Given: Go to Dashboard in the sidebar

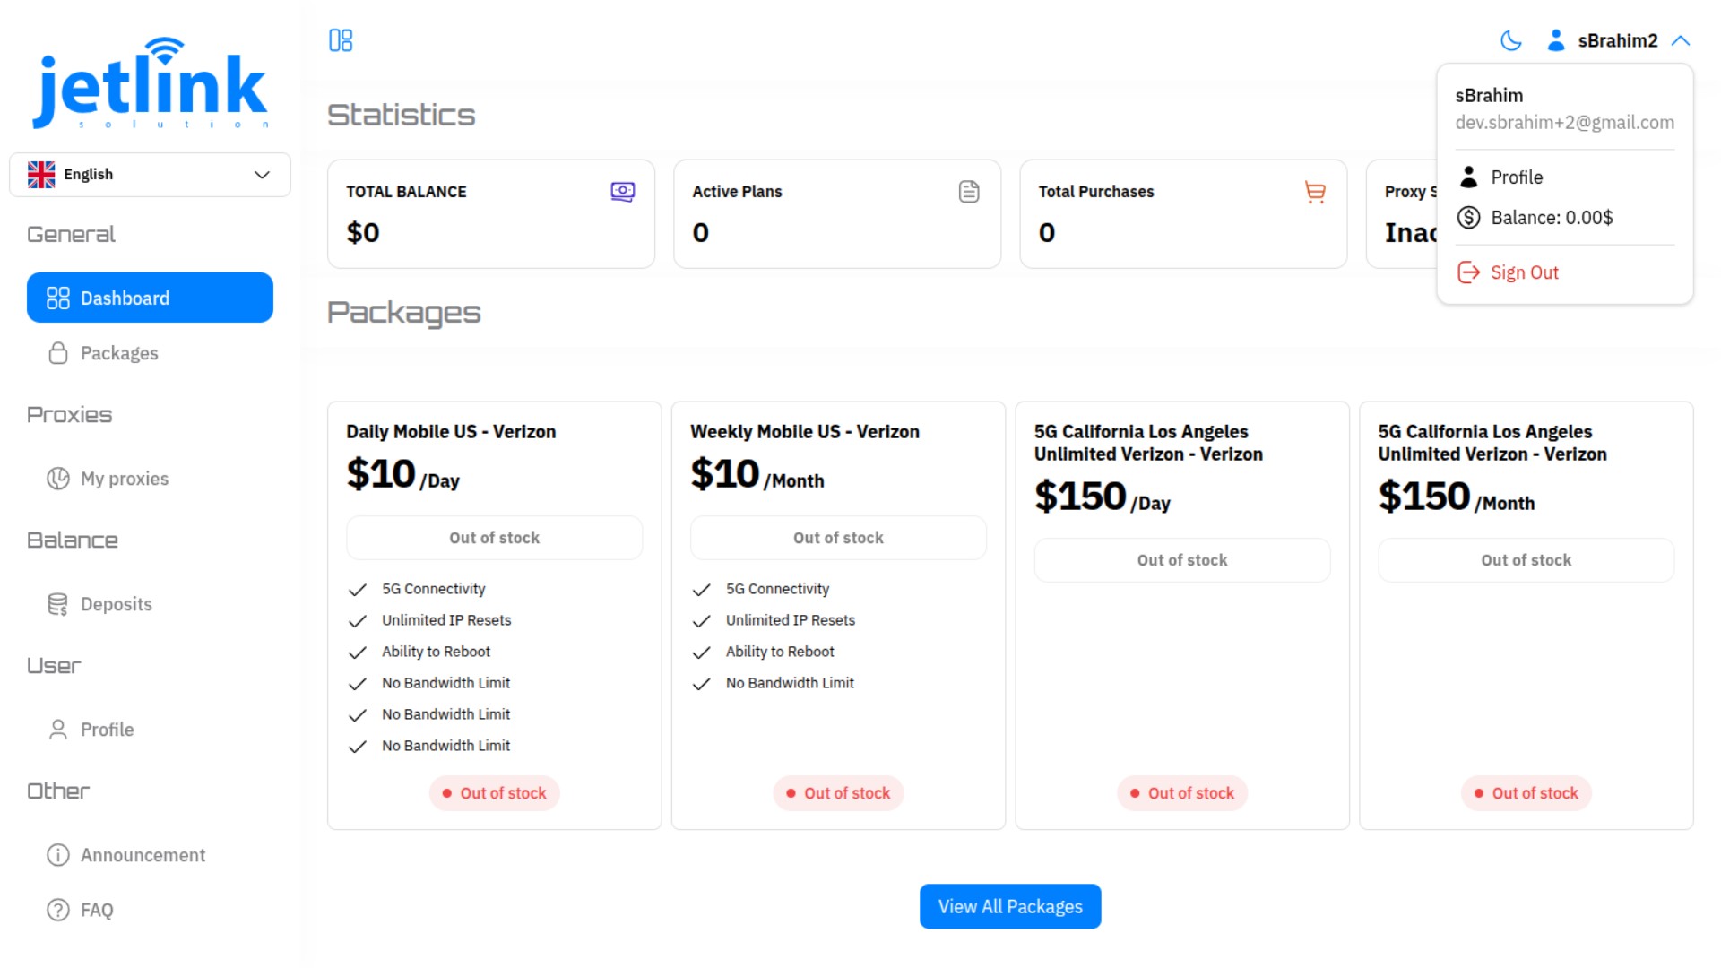Looking at the screenshot, I should pyautogui.click(x=150, y=298).
